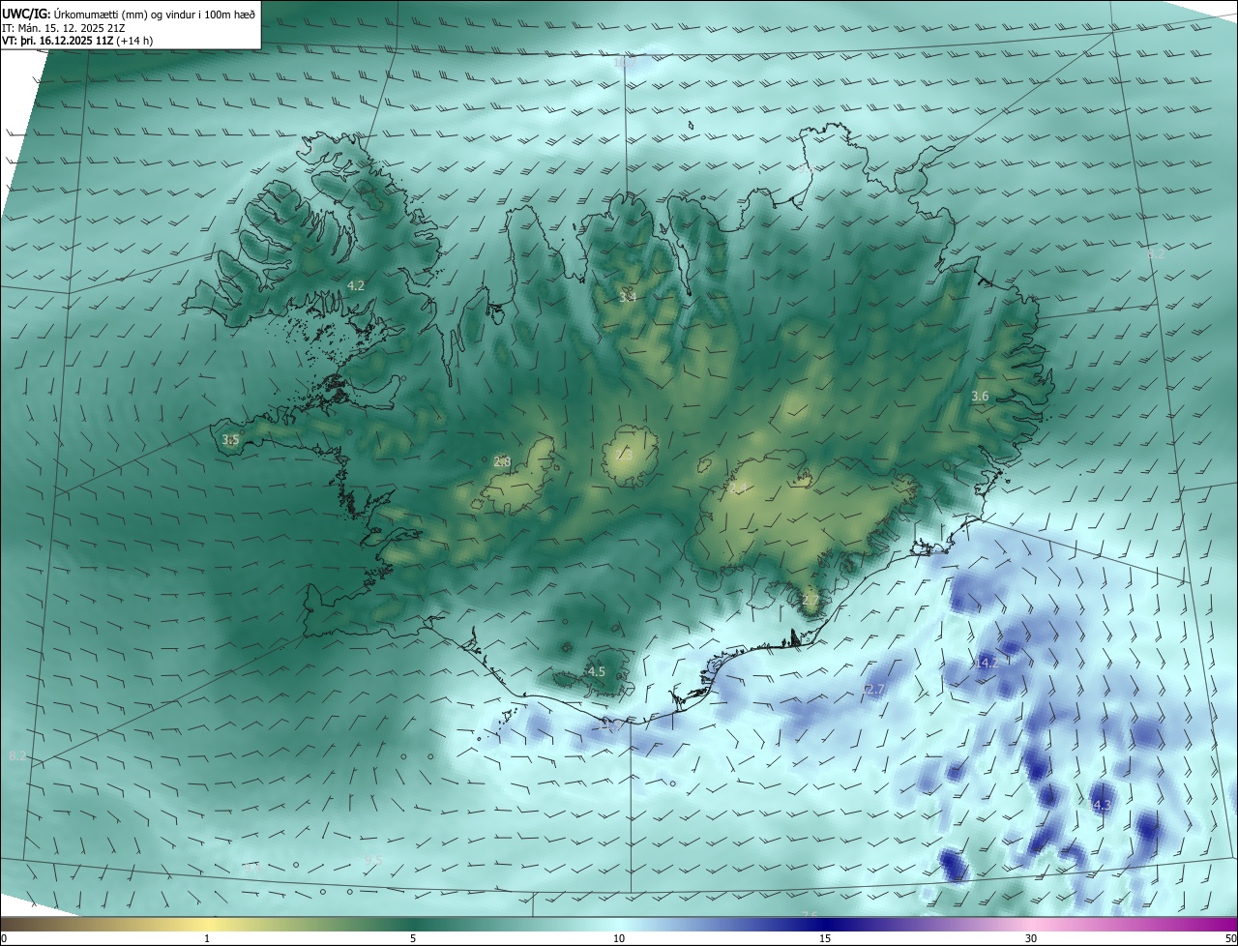Click the title 'Úrkomumætti (mm) og vindur í 100m hæð'
The width and height of the screenshot is (1238, 946).
(154, 14)
